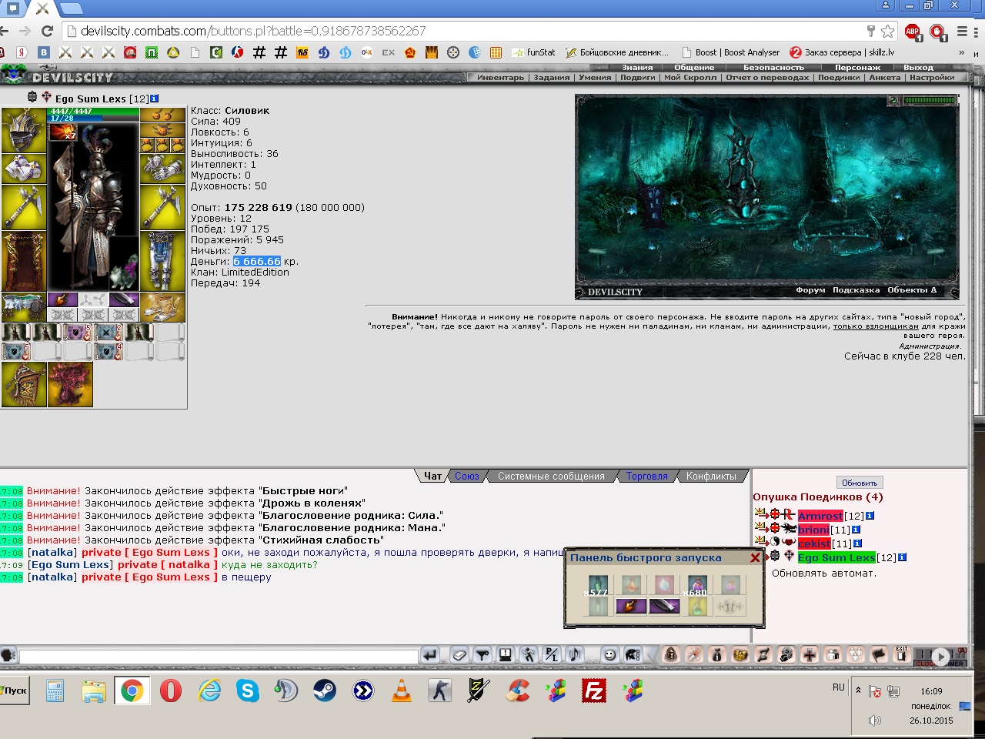Open the Объекты link under the map
The height and width of the screenshot is (739, 985).
tap(912, 290)
